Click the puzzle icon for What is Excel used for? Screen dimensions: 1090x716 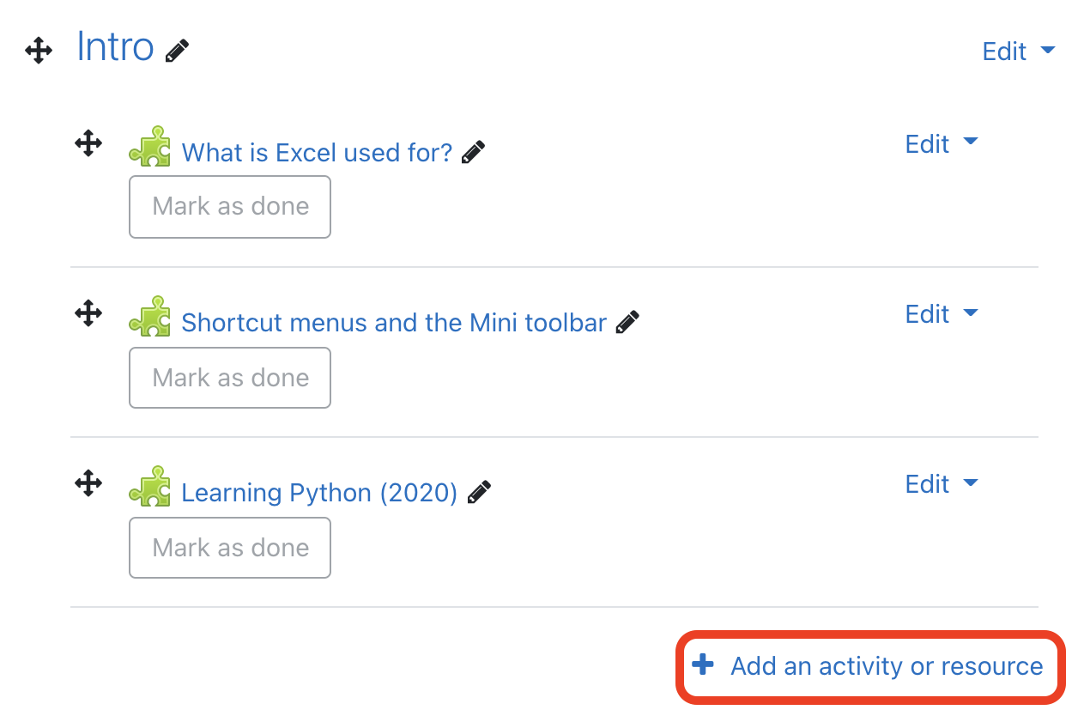(x=151, y=146)
